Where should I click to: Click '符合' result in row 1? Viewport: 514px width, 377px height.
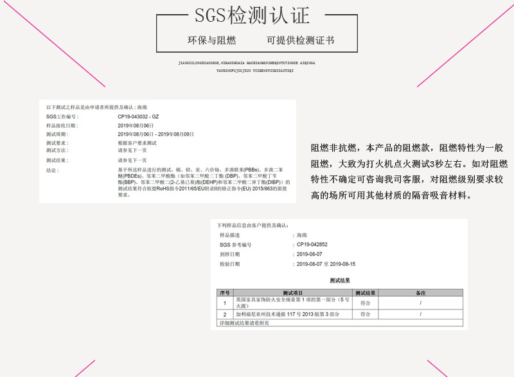[x=366, y=303]
